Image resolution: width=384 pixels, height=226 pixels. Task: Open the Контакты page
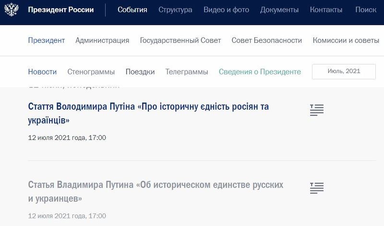click(326, 10)
